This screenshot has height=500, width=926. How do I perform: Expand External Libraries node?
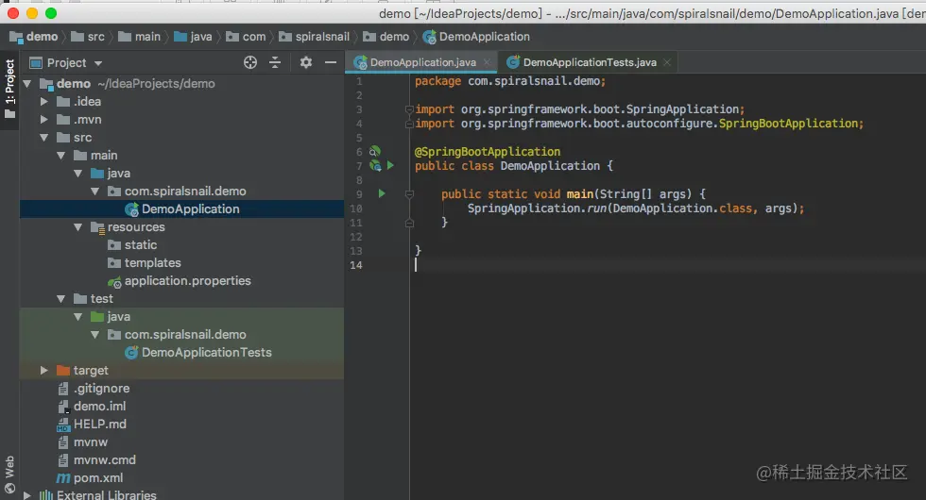pyautogui.click(x=27, y=495)
